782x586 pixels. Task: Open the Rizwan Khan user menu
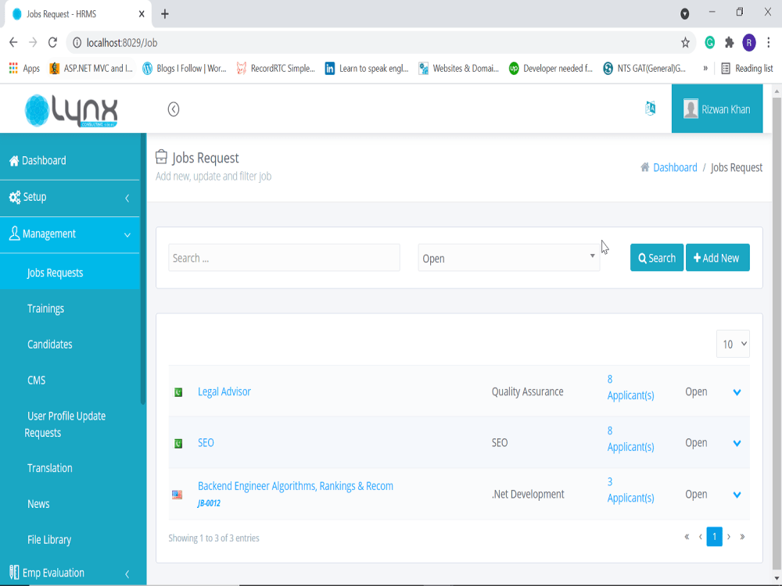coord(716,109)
